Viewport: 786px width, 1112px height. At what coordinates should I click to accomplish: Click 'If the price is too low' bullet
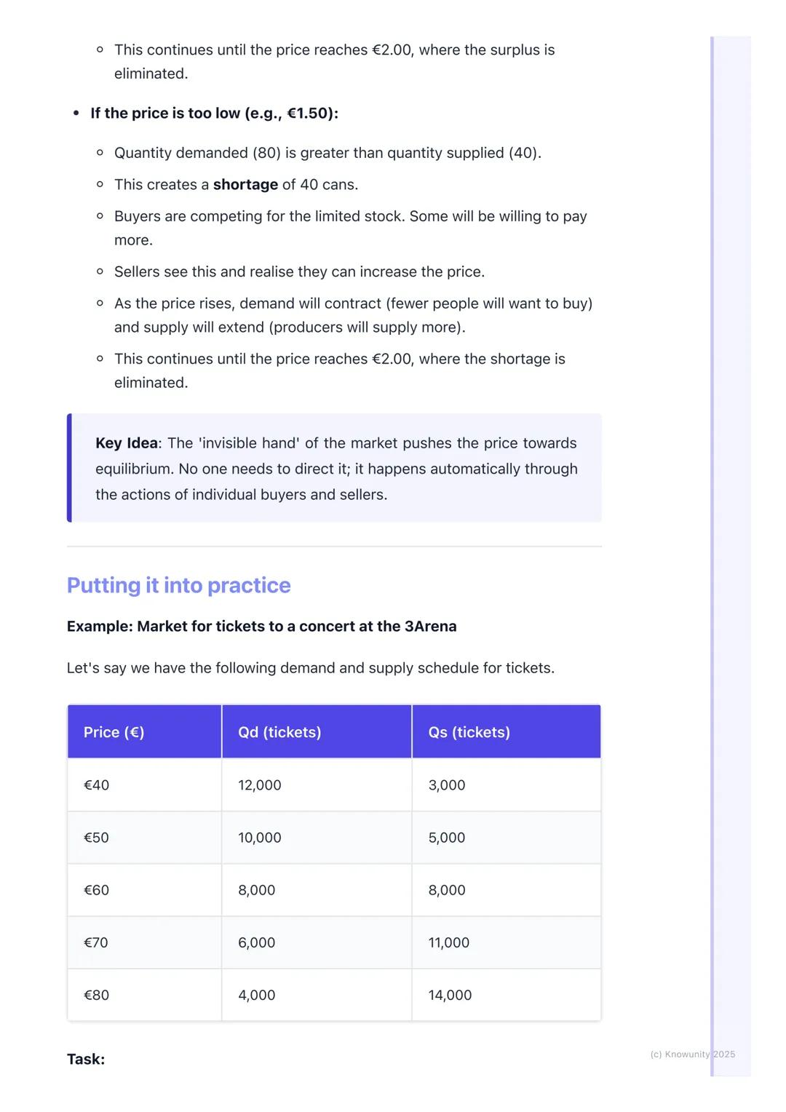(x=214, y=114)
